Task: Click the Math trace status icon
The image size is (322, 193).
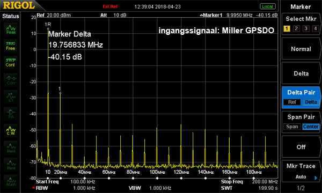Action: 11,181
